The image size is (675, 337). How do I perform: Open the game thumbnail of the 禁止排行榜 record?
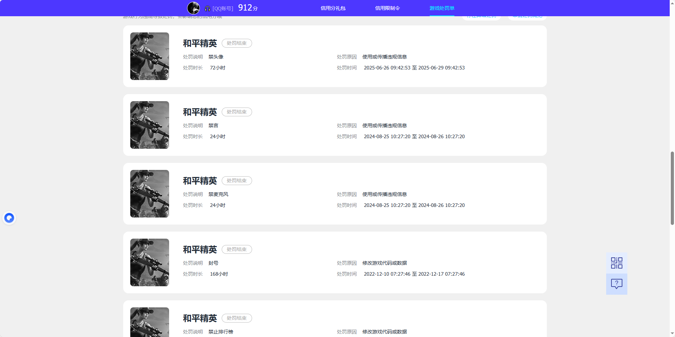(x=149, y=322)
